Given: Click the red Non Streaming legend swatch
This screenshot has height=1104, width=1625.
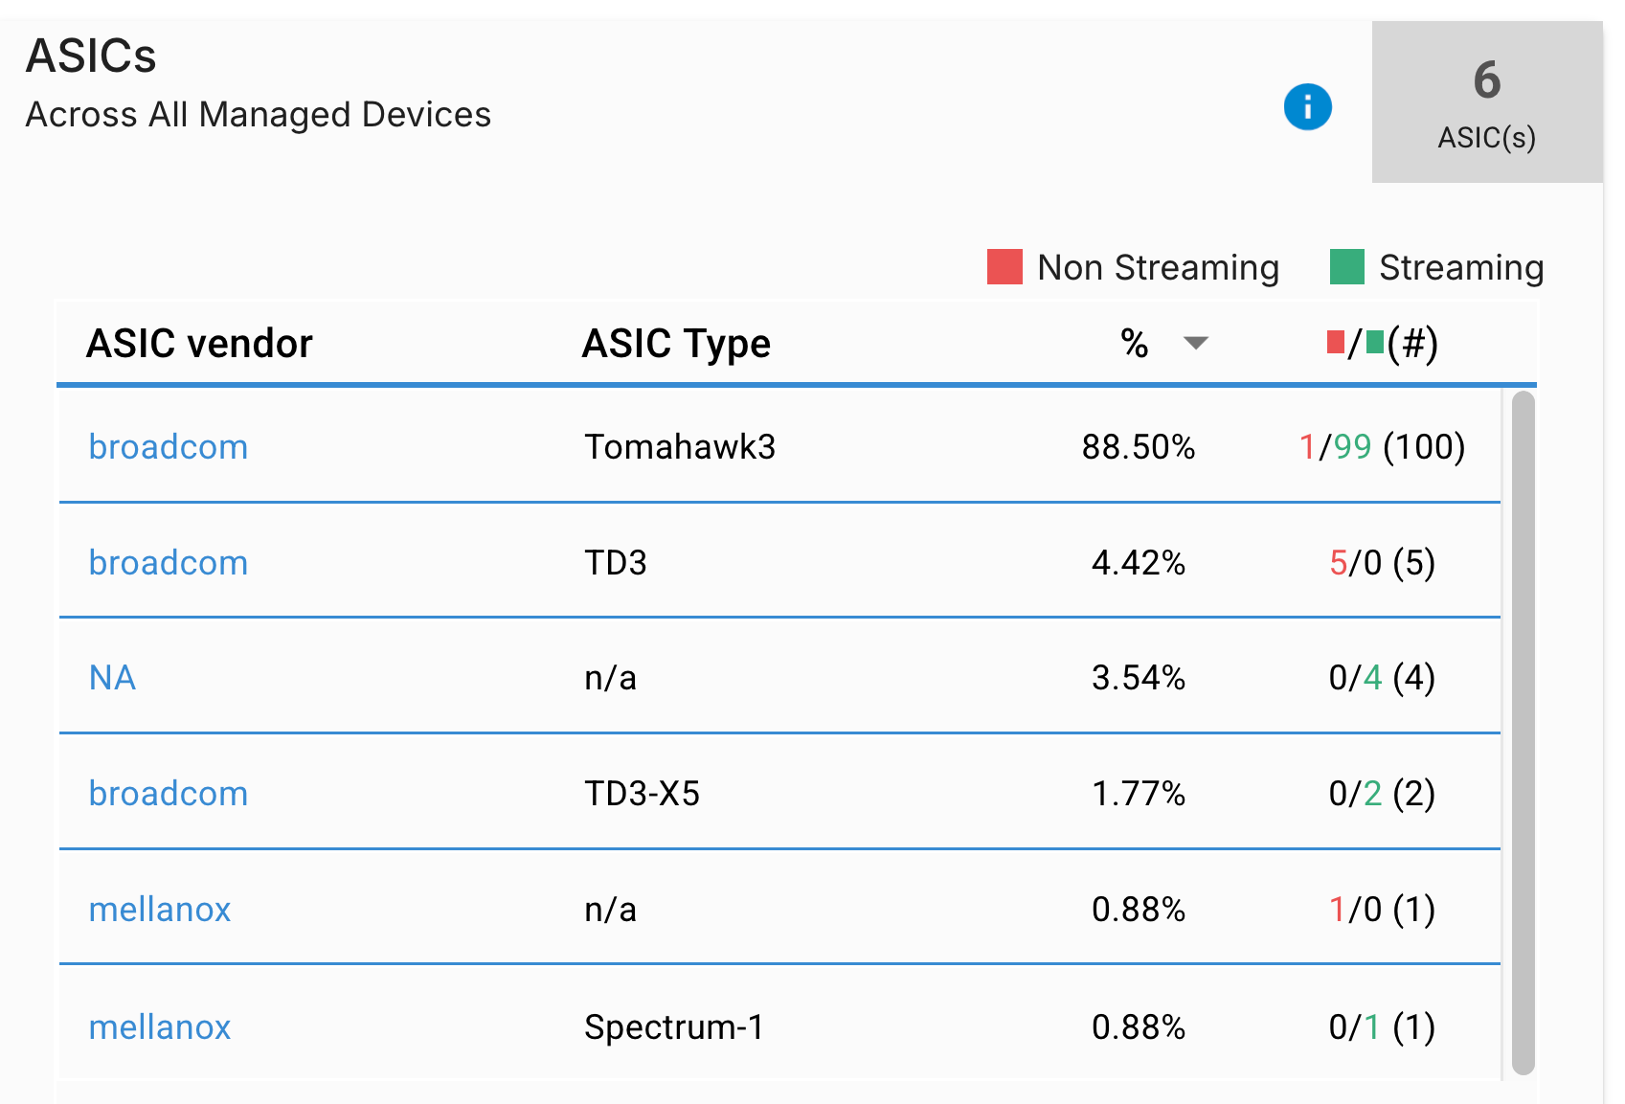Looking at the screenshot, I should 1004,267.
